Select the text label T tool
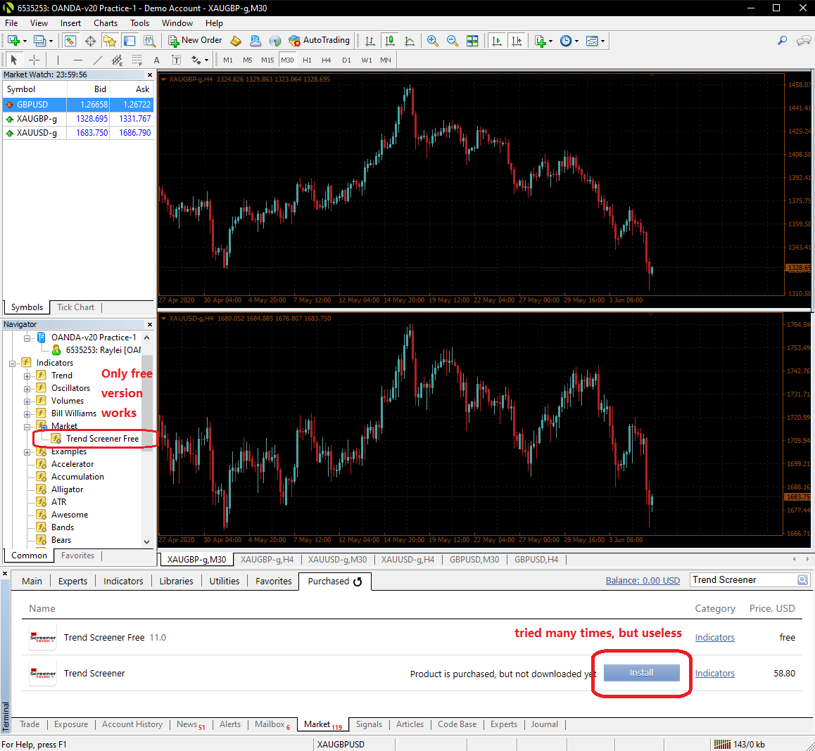 176,60
